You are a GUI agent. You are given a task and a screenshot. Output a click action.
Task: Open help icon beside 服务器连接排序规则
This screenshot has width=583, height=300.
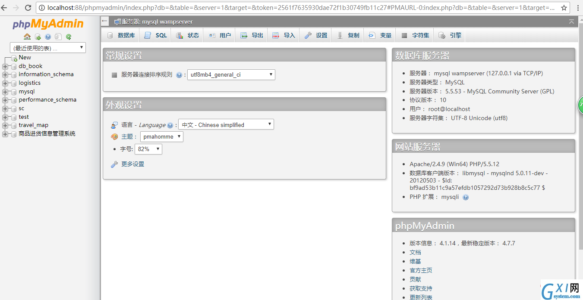[x=179, y=75]
